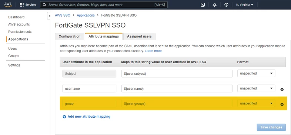
Task: Click the group attribute field
Action: click(x=89, y=104)
